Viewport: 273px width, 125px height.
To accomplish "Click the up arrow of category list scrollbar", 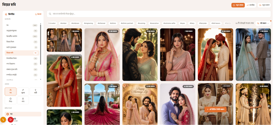I will pyautogui.click(x=41, y=23).
